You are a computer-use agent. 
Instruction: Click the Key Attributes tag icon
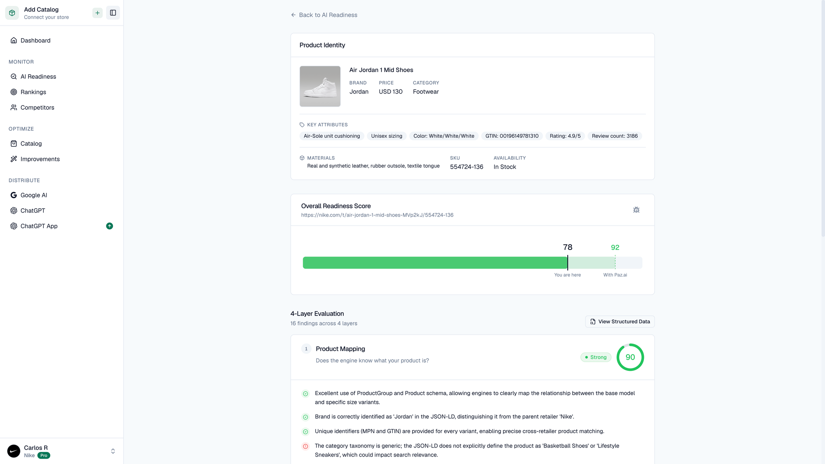coord(302,125)
